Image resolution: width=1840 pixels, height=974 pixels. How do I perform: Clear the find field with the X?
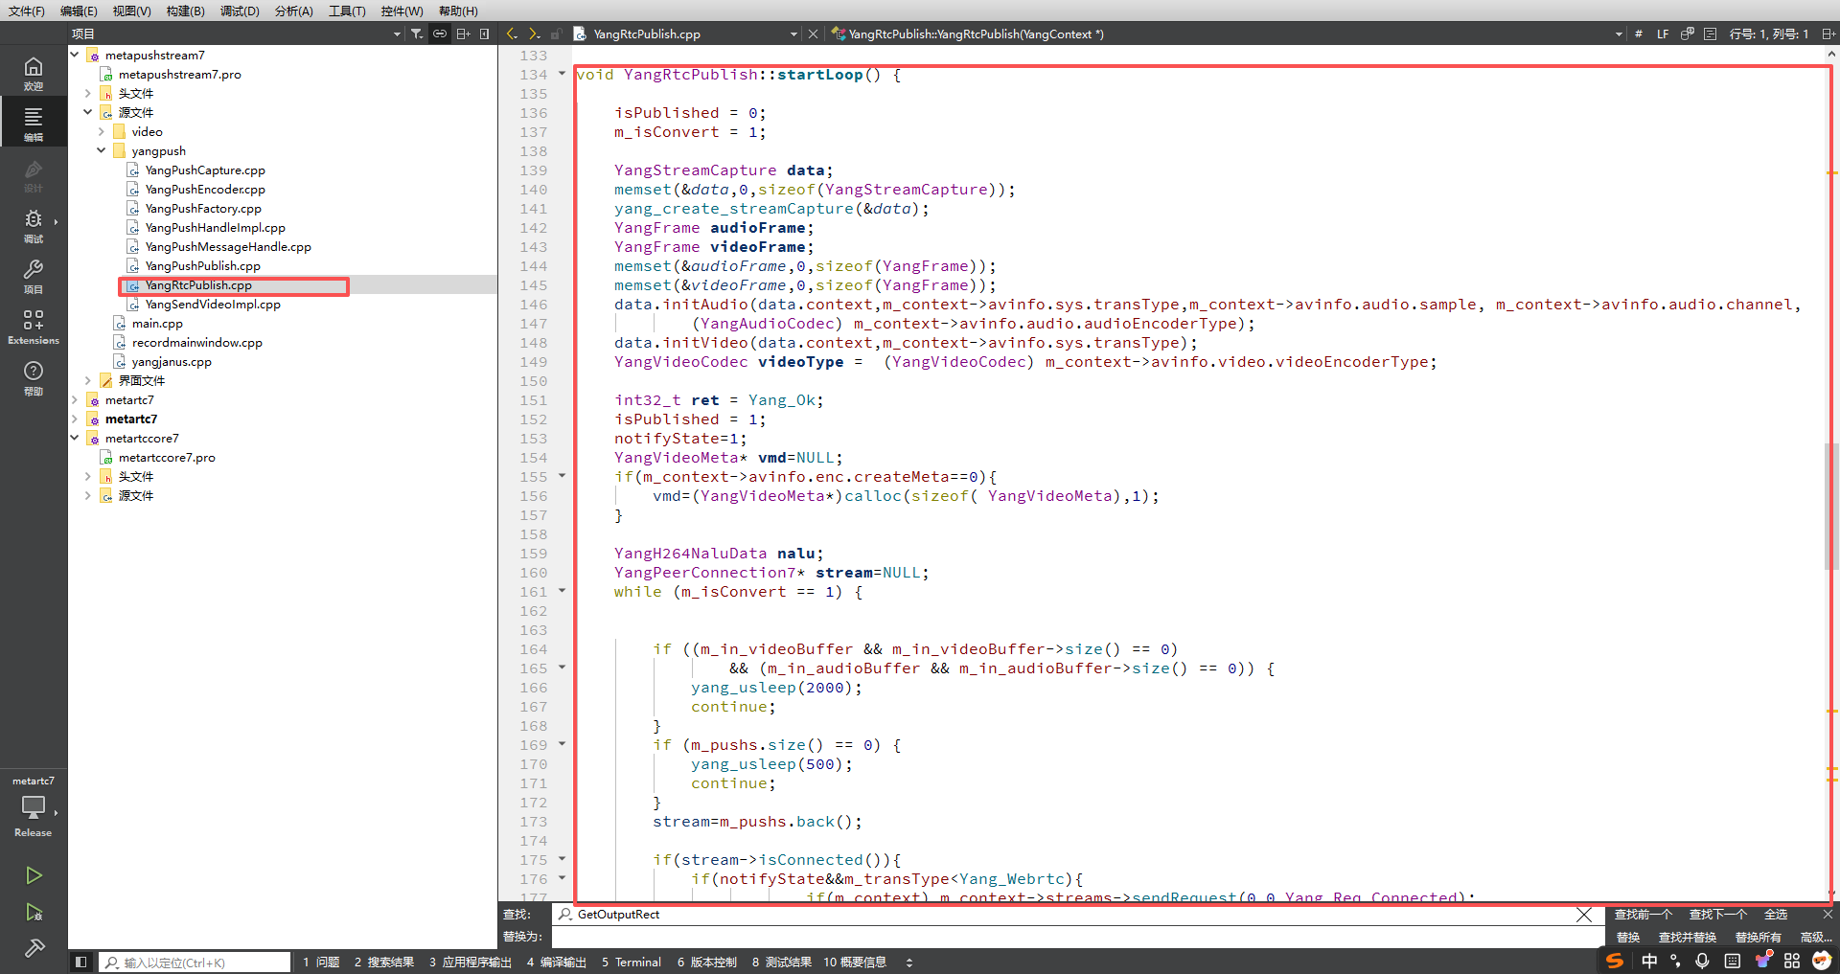point(1584,915)
